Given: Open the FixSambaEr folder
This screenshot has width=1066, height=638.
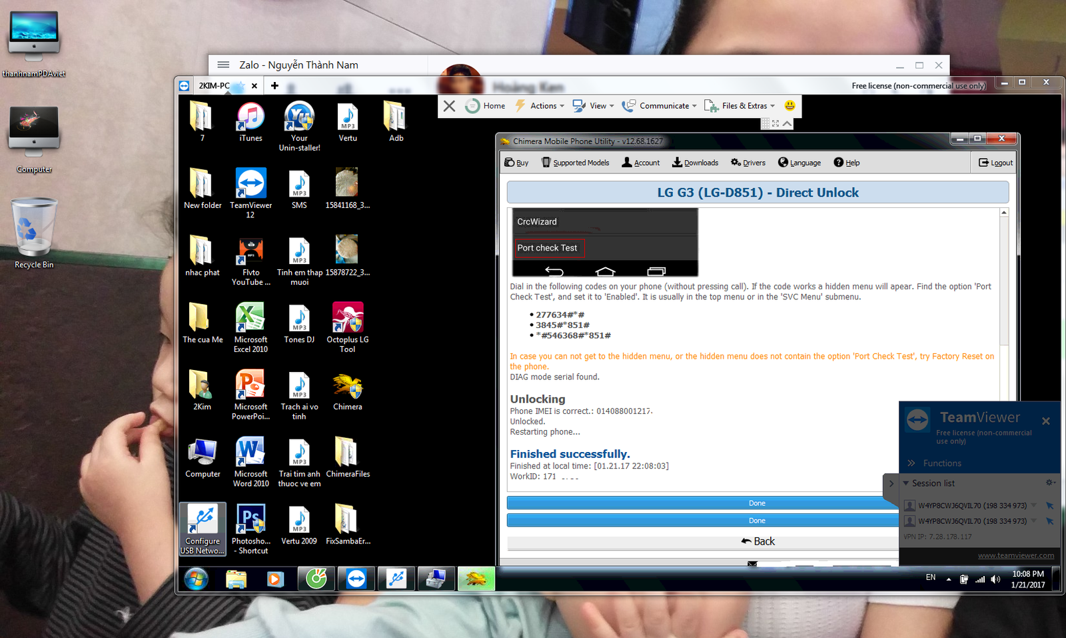Looking at the screenshot, I should 348,525.
